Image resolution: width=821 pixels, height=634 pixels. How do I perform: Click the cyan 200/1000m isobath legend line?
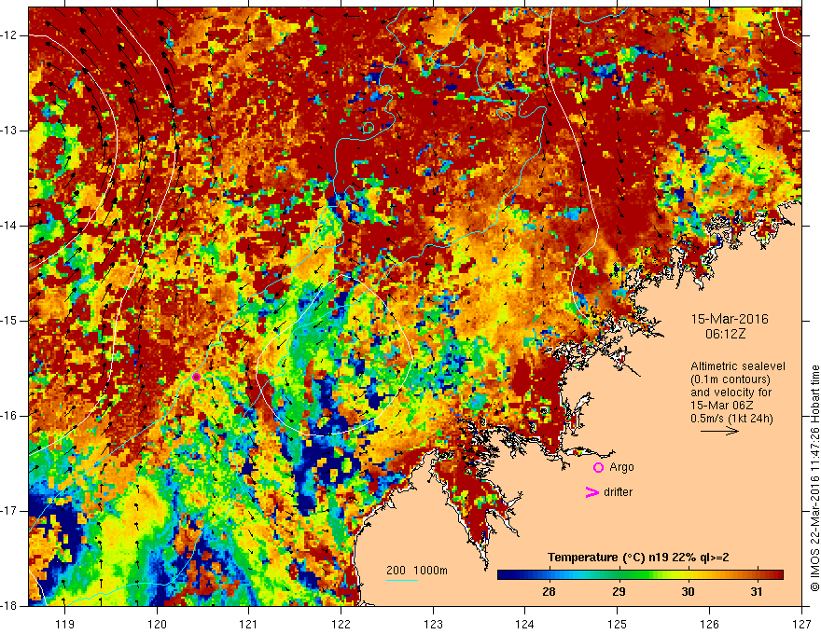[402, 580]
